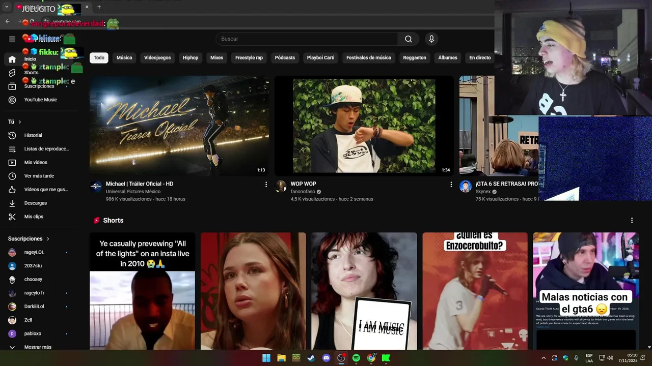Open Steam from the taskbar

tap(311, 358)
